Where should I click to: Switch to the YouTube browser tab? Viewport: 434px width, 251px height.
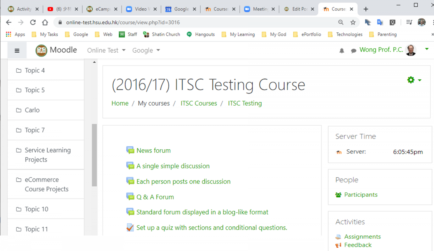point(63,9)
